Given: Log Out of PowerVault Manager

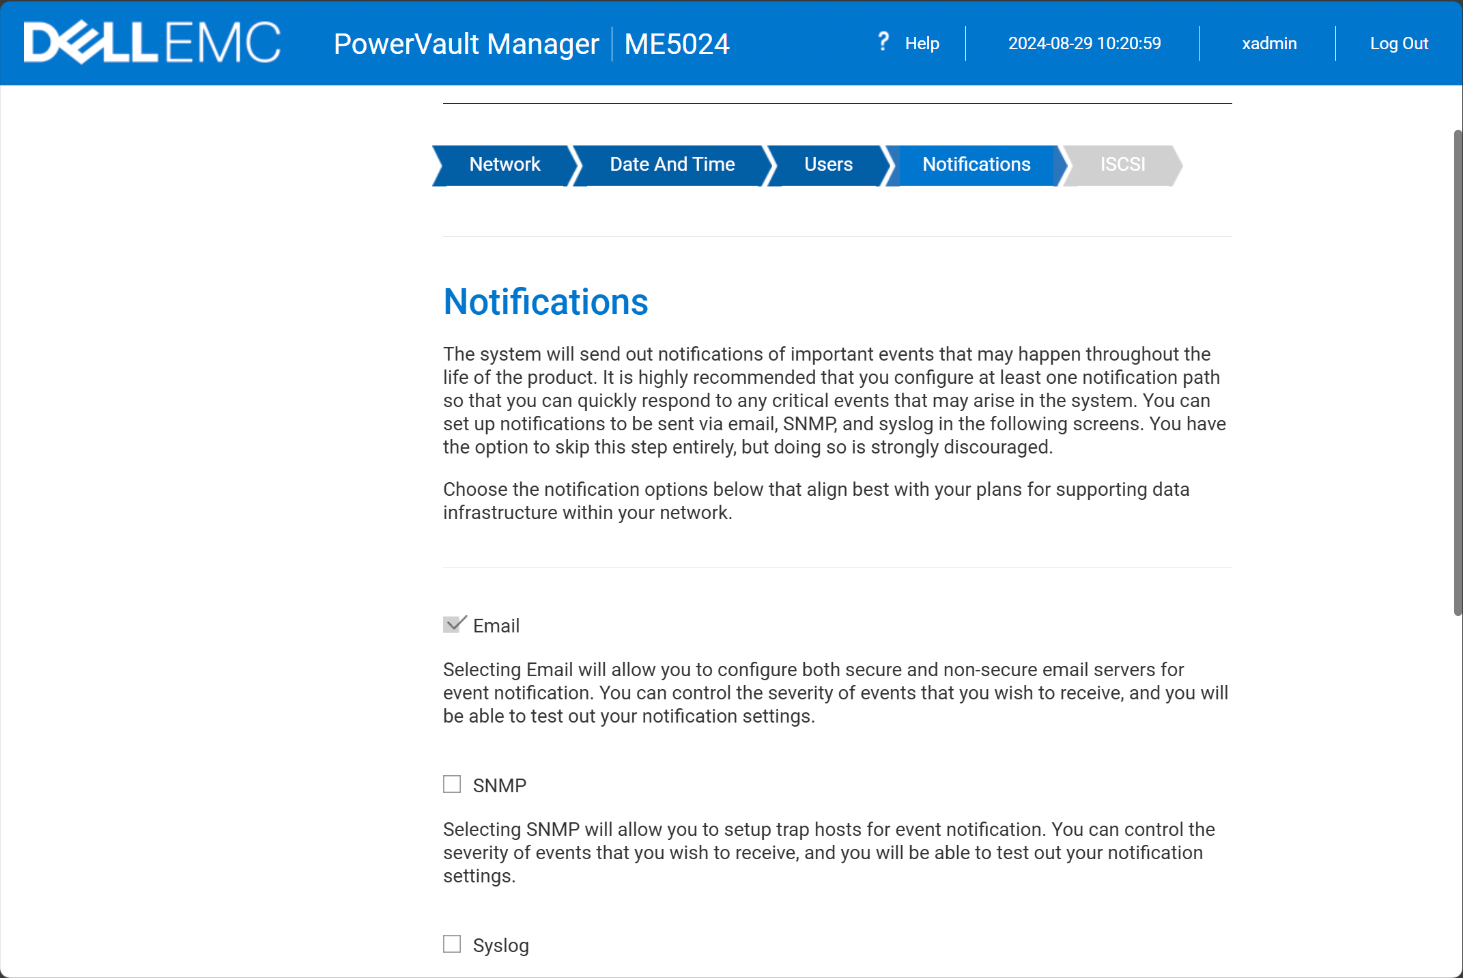Looking at the screenshot, I should tap(1399, 44).
